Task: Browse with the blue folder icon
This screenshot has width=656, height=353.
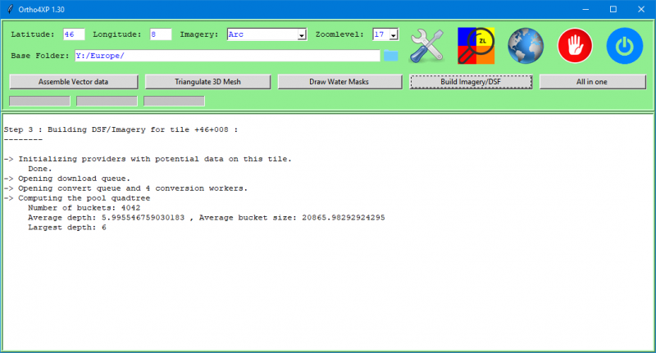Action: (x=391, y=56)
